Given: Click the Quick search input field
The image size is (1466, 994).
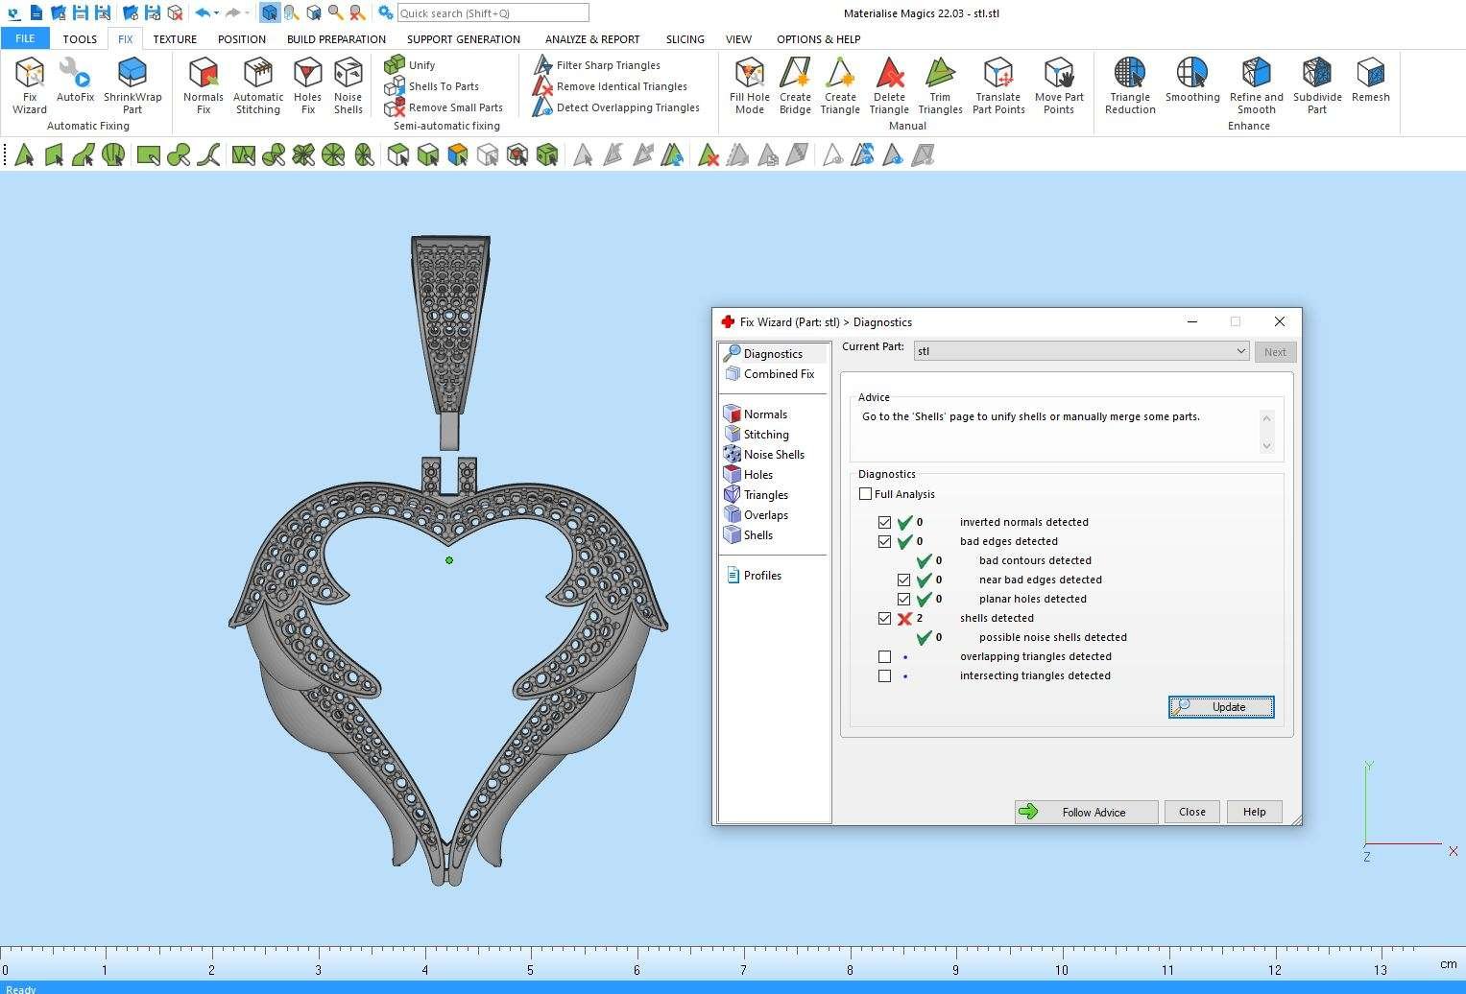Looking at the screenshot, I should (493, 13).
